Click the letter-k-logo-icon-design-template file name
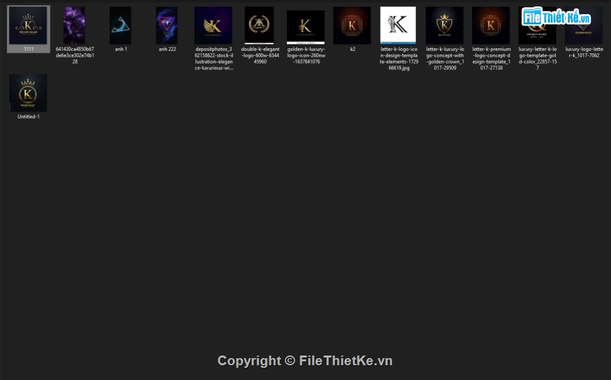 [x=399, y=59]
